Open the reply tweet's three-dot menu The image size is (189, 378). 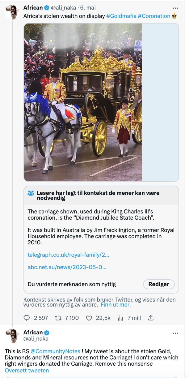[x=175, y=333]
